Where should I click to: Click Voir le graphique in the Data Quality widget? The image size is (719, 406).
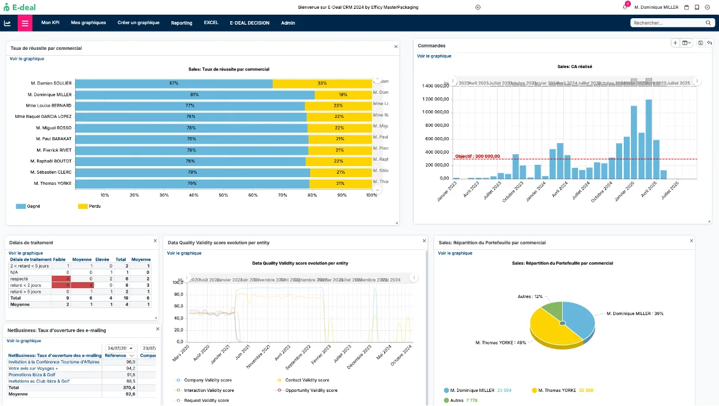[x=184, y=253]
